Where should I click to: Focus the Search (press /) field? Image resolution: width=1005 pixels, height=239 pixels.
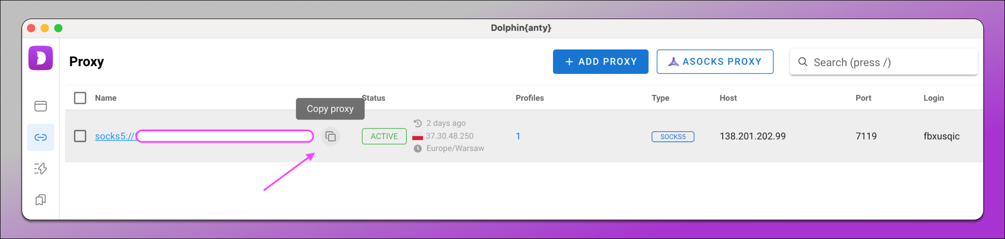coord(883,62)
